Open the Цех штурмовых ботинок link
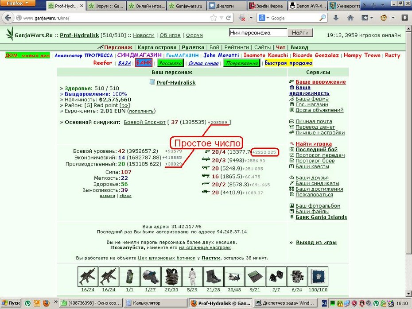The height and width of the screenshot is (309, 412). (167, 258)
